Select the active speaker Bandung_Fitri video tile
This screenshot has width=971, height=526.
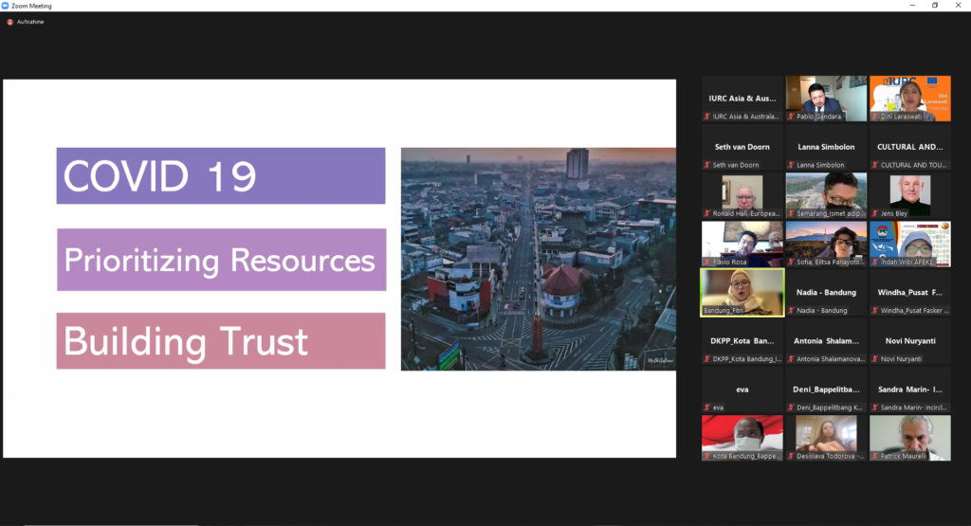tap(742, 292)
